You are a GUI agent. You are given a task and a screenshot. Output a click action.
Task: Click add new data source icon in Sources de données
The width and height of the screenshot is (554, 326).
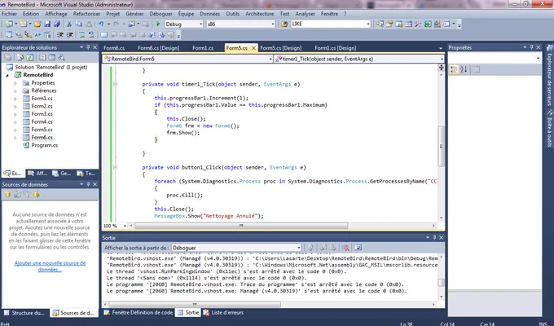click(x=7, y=195)
